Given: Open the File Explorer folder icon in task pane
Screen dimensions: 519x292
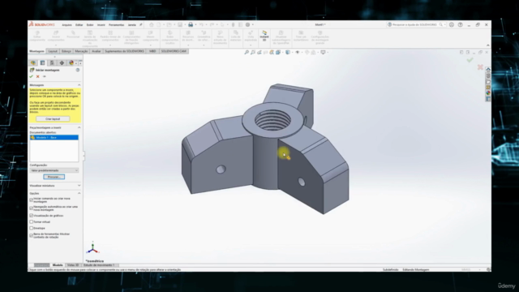Looking at the screenshot, I should [488, 81].
